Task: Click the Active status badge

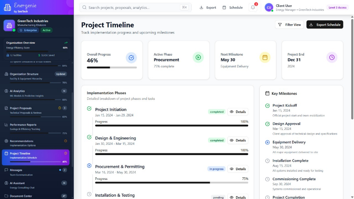Action: coord(46,30)
